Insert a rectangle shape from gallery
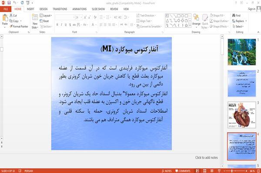Viewport: 261px width, 173px height. 179,16
